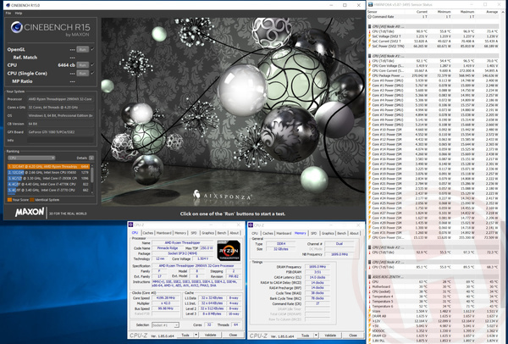Click the HWiNFO64 title bar icon
The width and height of the screenshot is (508, 344).
pyautogui.click(x=370, y=4)
